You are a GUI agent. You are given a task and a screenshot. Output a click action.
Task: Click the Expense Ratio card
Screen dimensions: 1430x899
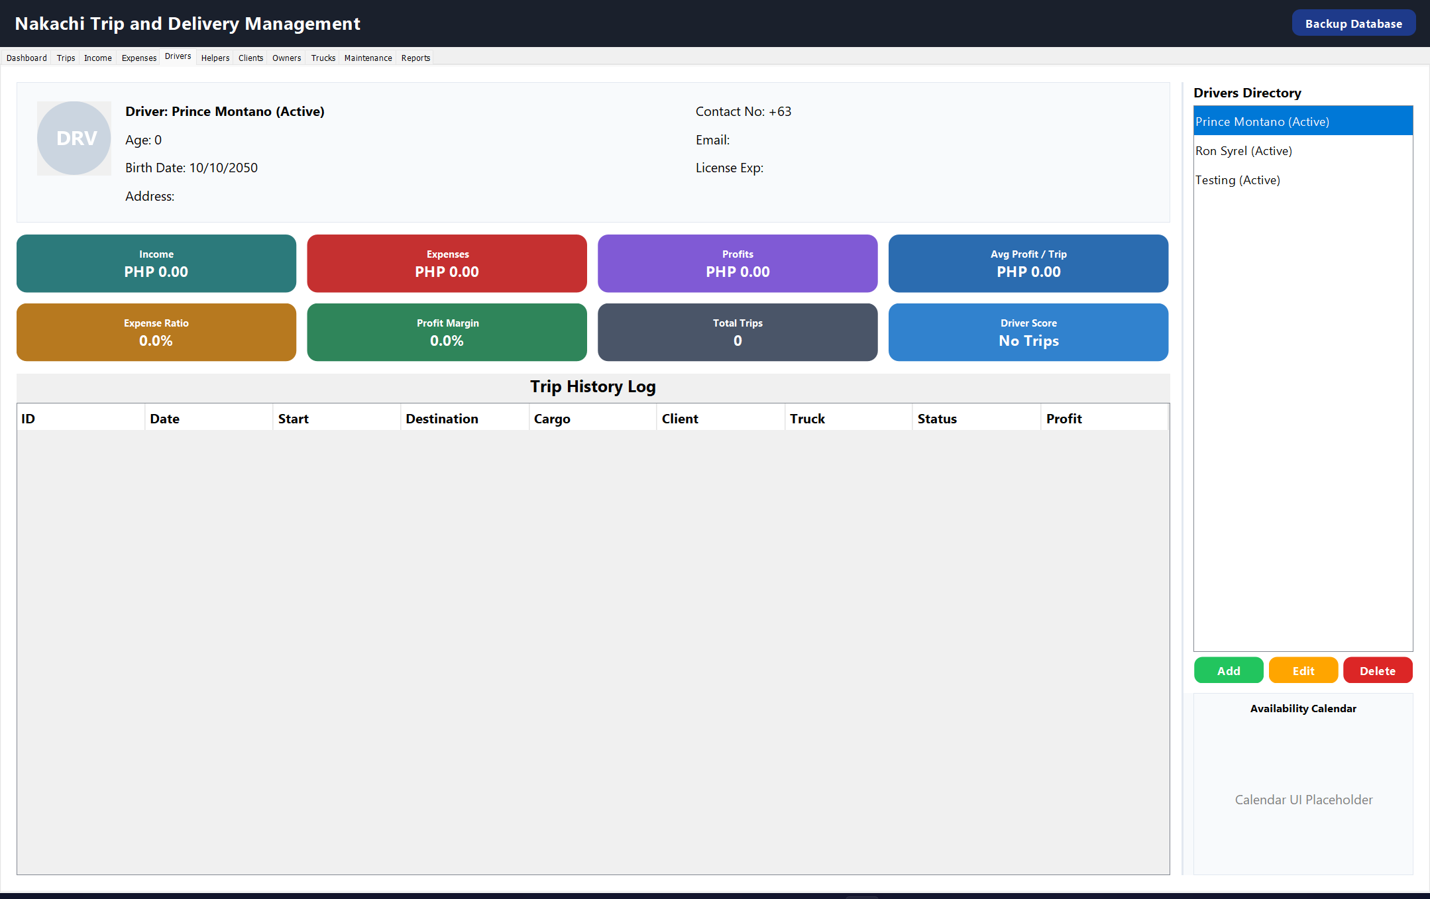156,333
